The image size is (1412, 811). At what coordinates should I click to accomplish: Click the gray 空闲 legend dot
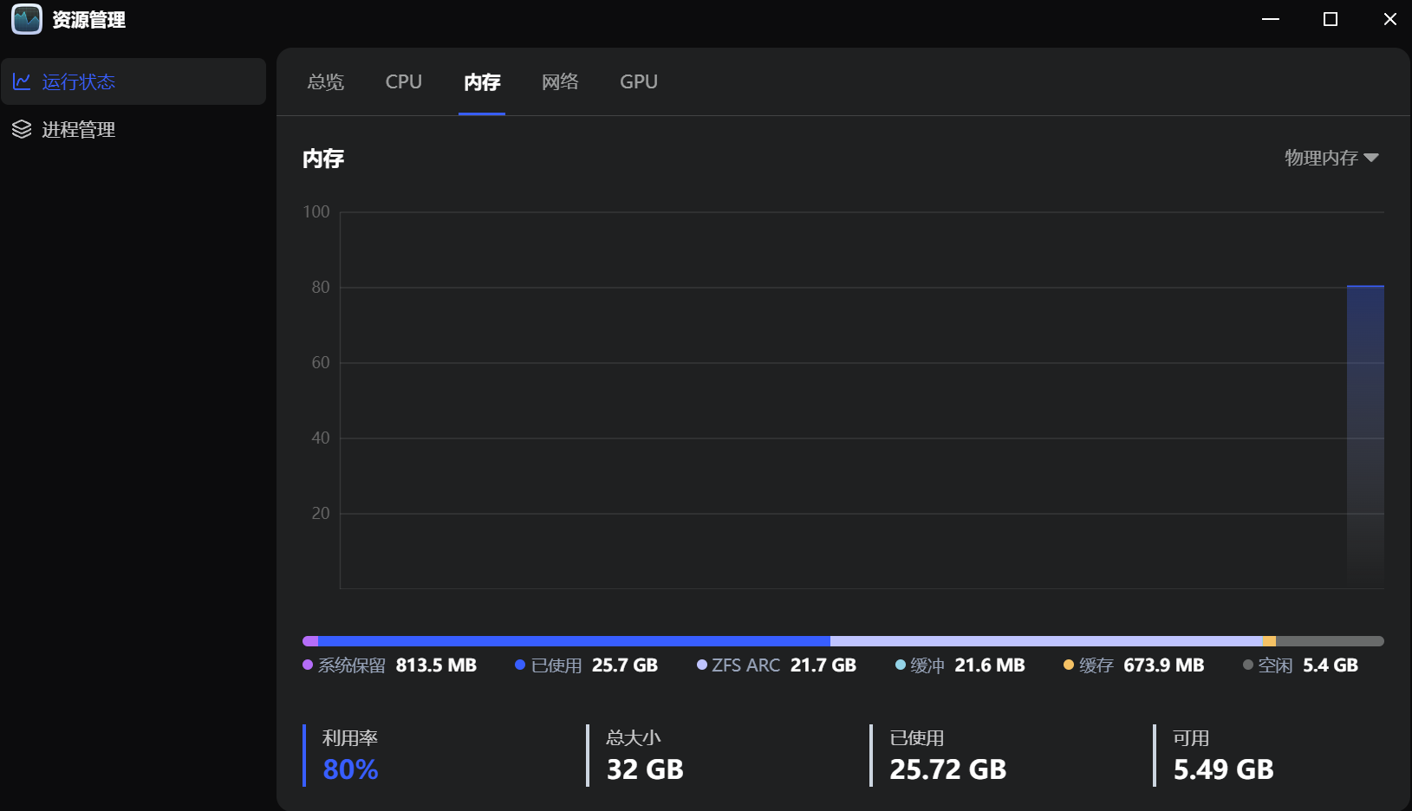pos(1248,665)
